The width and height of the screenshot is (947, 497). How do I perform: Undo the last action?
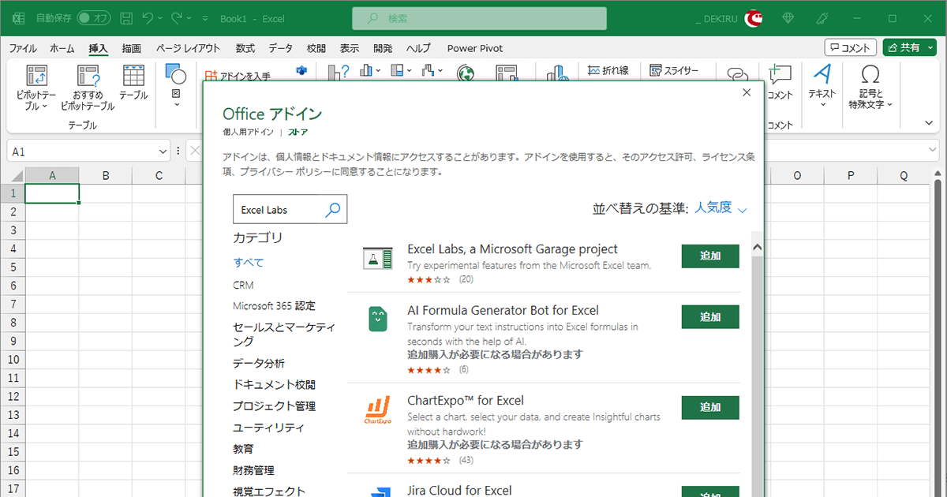(x=148, y=17)
